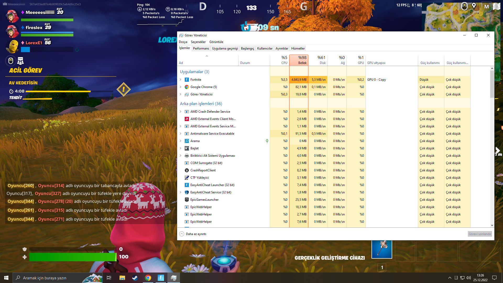Expand the Google Chrome process group

pyautogui.click(x=180, y=87)
